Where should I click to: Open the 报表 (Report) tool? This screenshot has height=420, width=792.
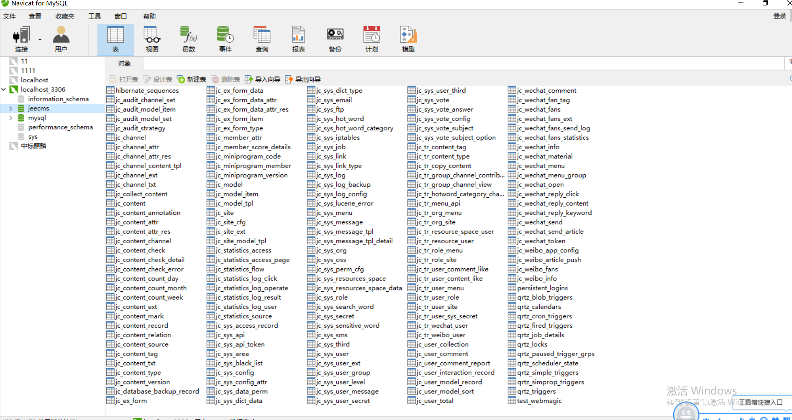(298, 39)
